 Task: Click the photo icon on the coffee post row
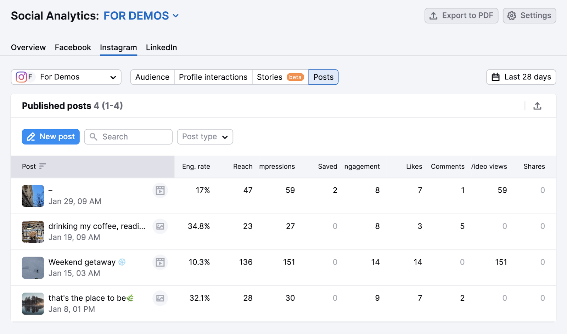[x=160, y=226]
